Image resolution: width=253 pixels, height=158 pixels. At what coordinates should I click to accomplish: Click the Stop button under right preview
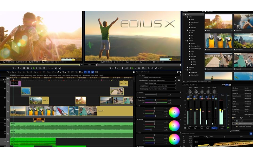pos(122,68)
